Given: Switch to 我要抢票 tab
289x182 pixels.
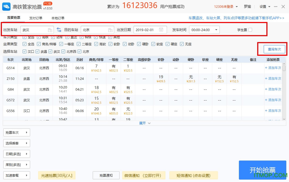Looking at the screenshot, I should (14, 18).
